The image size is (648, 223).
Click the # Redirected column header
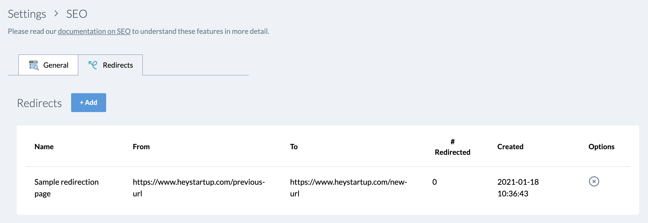coord(452,147)
